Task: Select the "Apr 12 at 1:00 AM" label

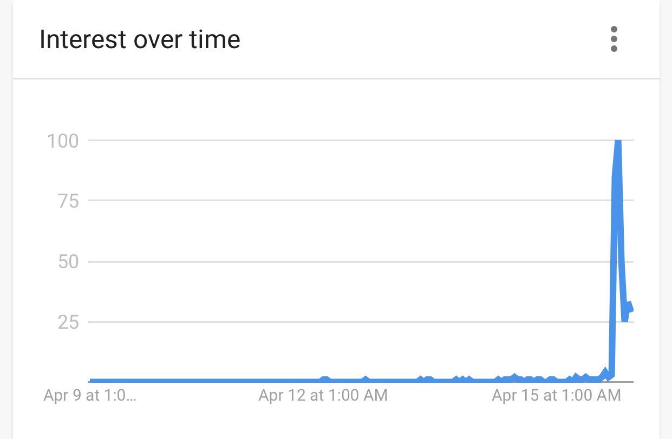Action: [x=323, y=395]
